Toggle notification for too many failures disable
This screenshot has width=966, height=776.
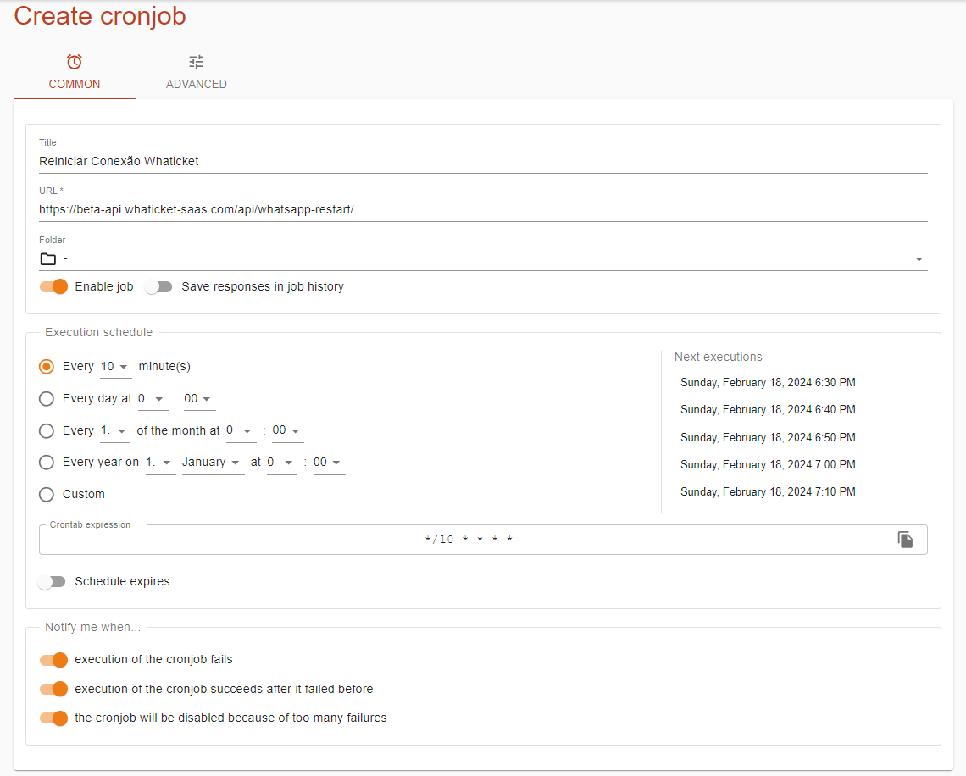(x=53, y=718)
